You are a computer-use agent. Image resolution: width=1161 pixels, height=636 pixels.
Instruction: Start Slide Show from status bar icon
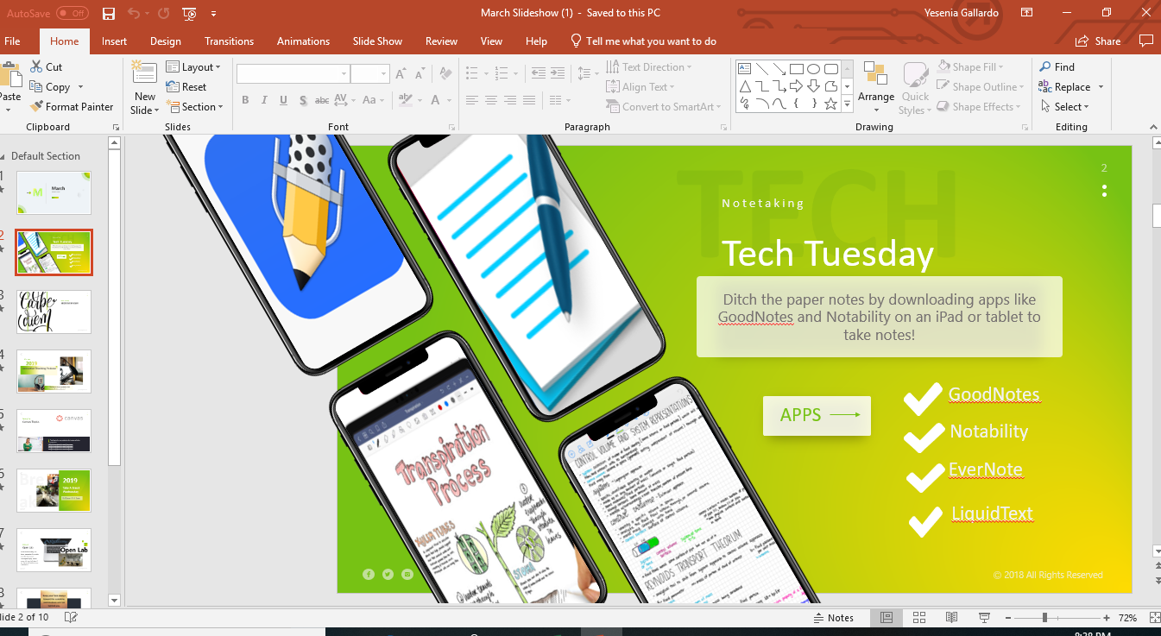(984, 618)
